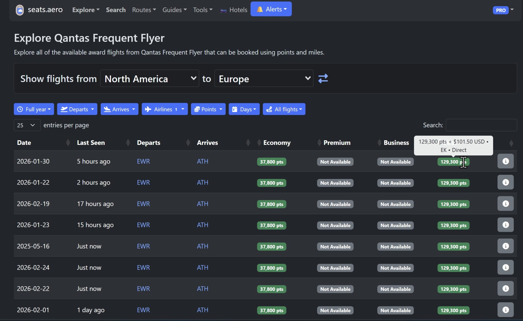Open info for 2025-05-16 flight row

505,246
